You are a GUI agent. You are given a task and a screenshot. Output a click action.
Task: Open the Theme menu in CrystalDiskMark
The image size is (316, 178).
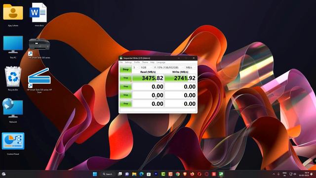[145, 62]
